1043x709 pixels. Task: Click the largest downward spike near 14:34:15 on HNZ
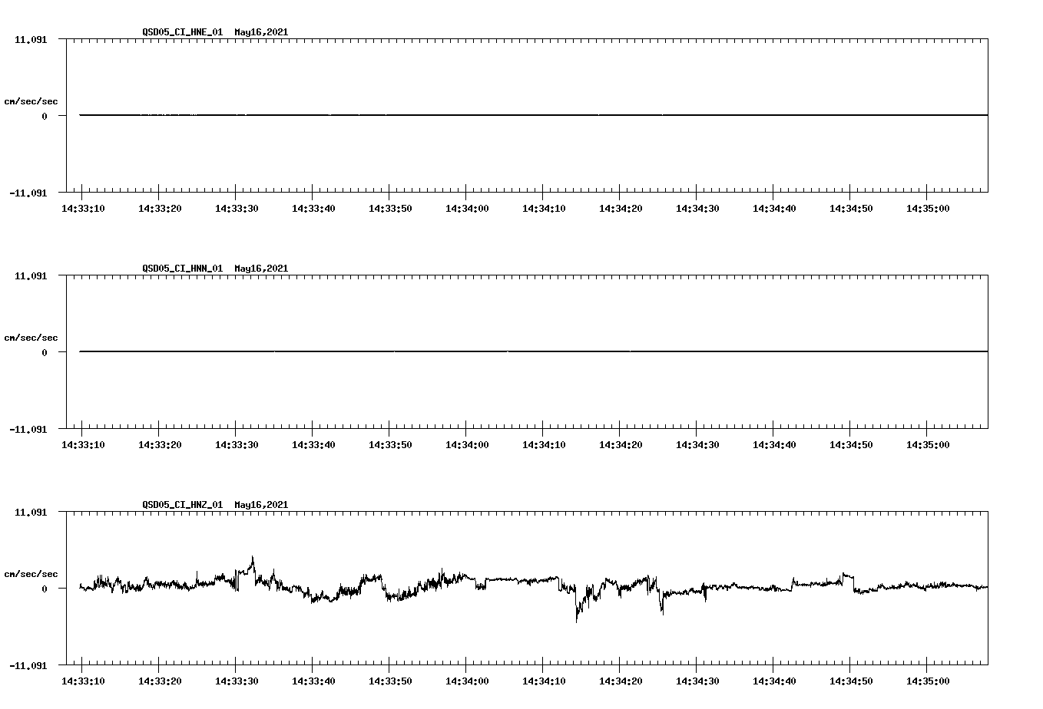pos(578,618)
